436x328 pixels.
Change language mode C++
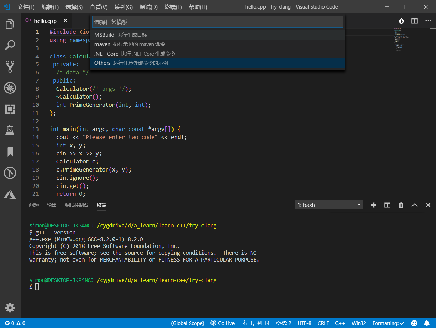(340, 323)
